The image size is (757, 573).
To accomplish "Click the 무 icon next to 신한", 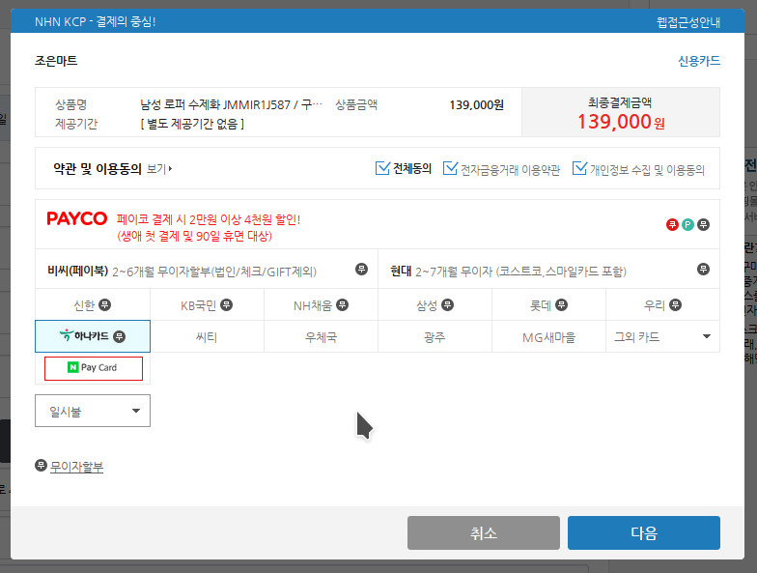I will (x=104, y=305).
